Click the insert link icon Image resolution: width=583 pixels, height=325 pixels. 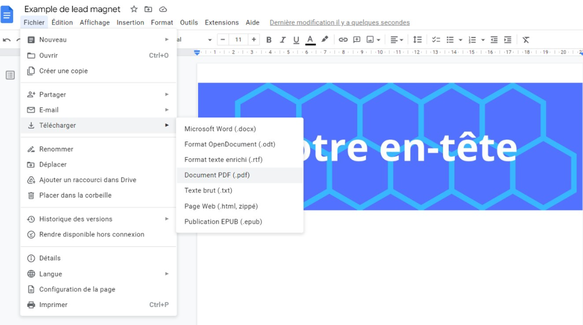pos(343,40)
